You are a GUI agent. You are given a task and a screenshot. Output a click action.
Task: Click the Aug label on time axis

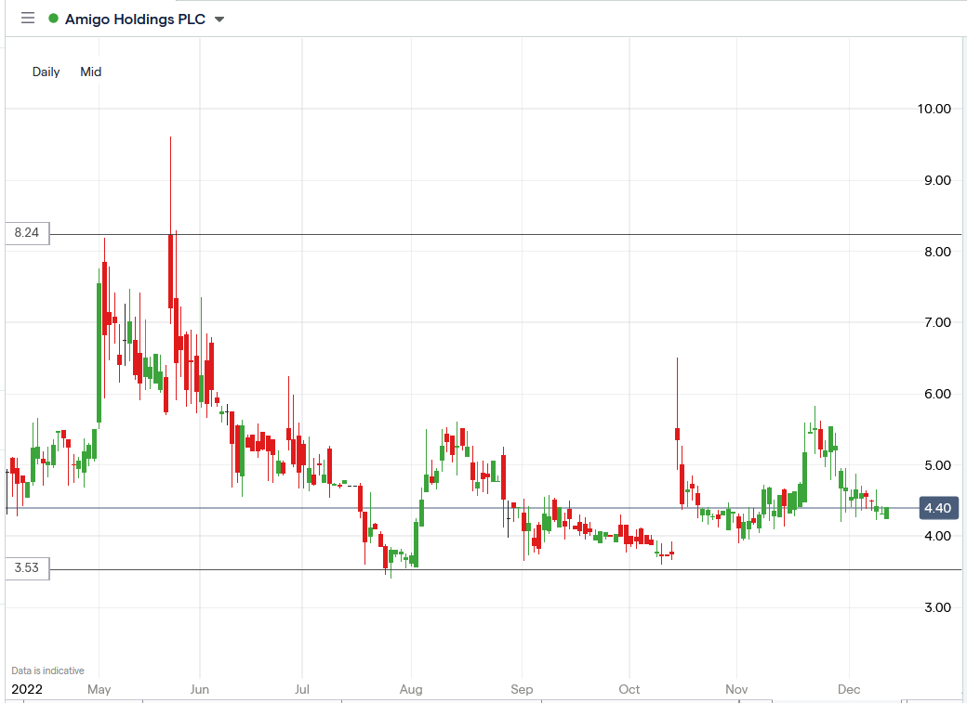[411, 689]
